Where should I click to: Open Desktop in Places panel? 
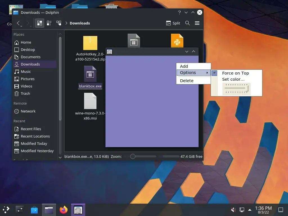tap(35, 49)
